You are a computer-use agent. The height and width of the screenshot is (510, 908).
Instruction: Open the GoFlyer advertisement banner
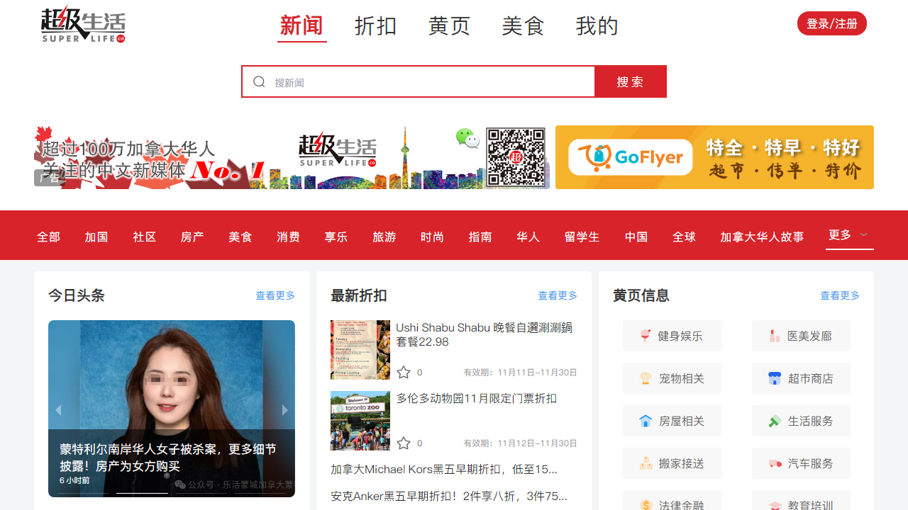click(x=714, y=157)
